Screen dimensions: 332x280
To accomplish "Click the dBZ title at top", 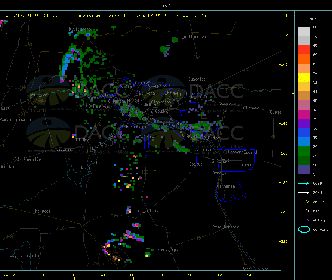I will pos(166,6).
